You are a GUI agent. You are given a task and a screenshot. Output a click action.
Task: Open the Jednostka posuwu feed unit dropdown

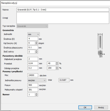37,80
